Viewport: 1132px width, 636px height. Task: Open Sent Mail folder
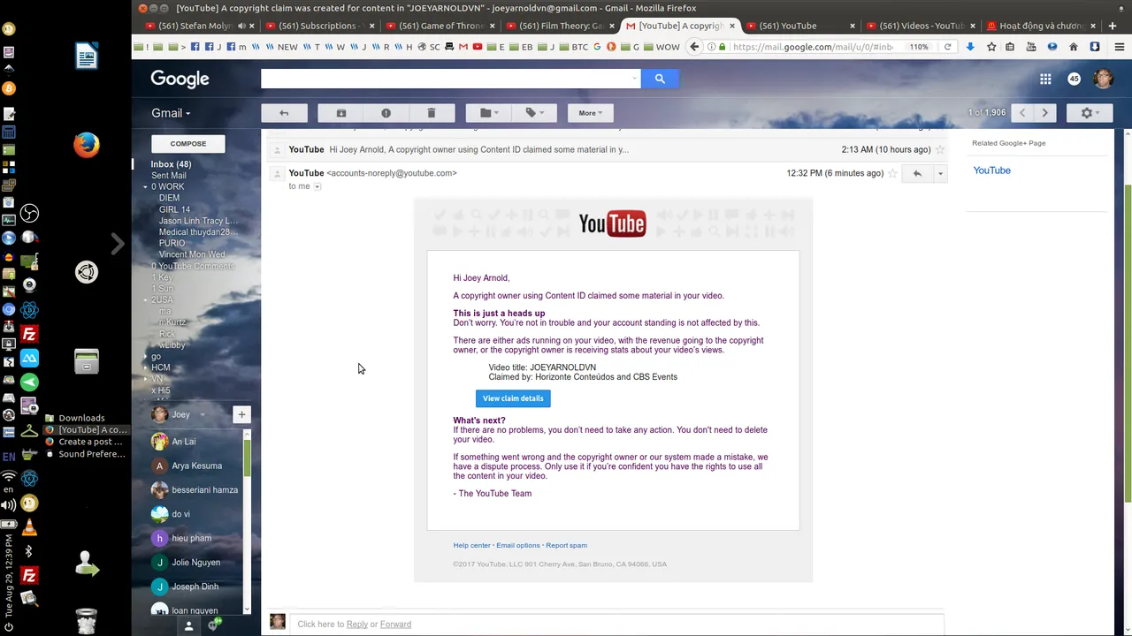[168, 176]
